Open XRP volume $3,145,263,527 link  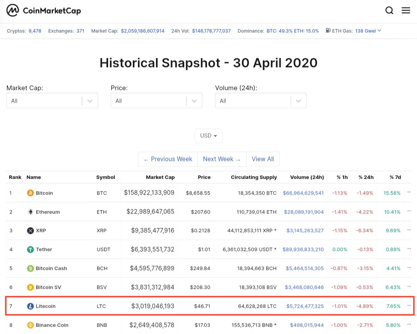[305, 231]
